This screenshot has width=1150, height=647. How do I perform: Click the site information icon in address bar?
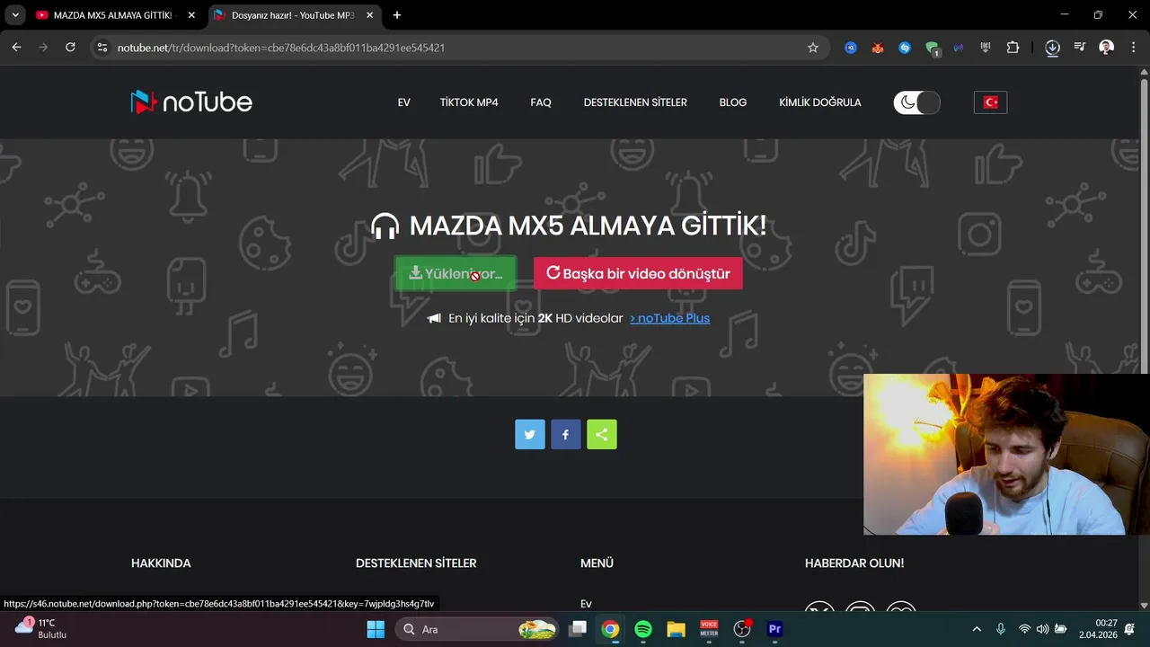102,48
